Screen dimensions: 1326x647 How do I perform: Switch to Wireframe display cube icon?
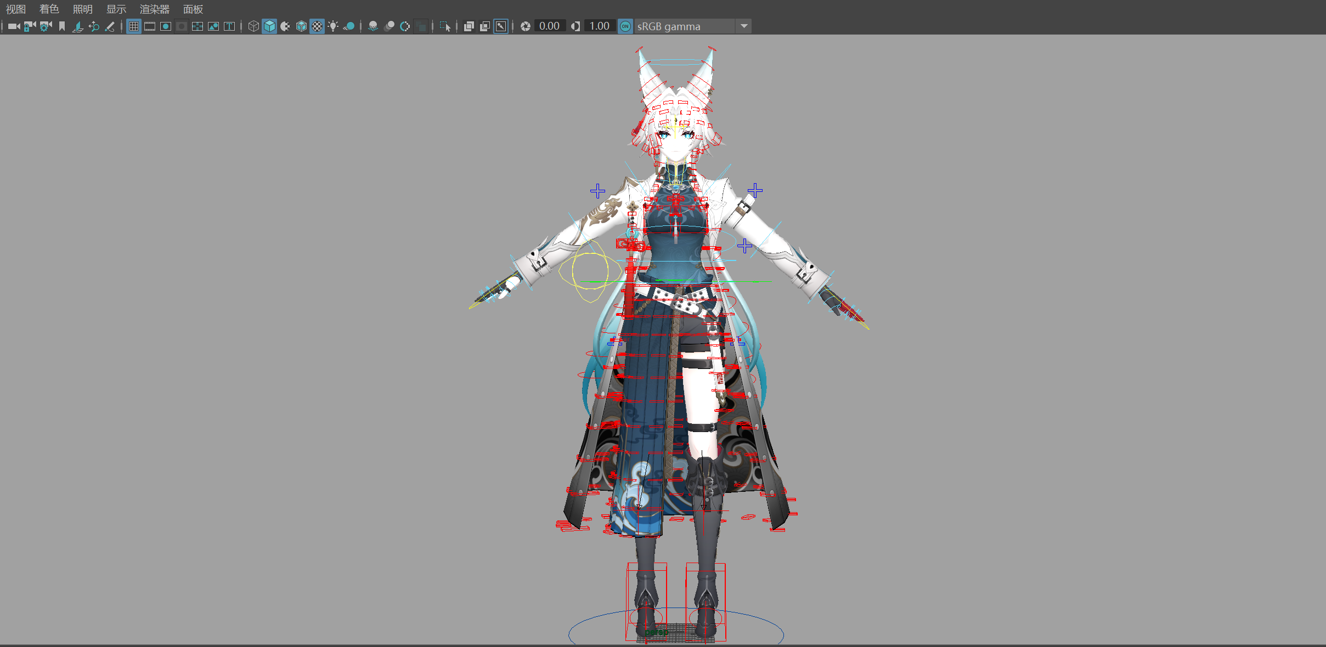pos(253,26)
